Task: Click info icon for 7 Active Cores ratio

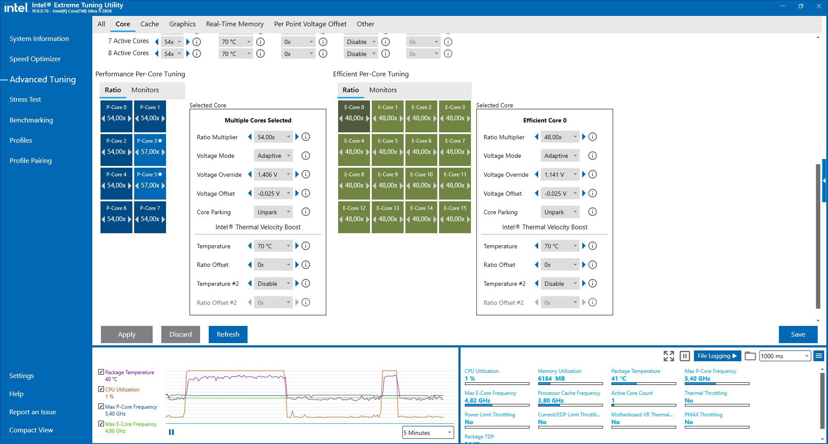Action: point(197,42)
